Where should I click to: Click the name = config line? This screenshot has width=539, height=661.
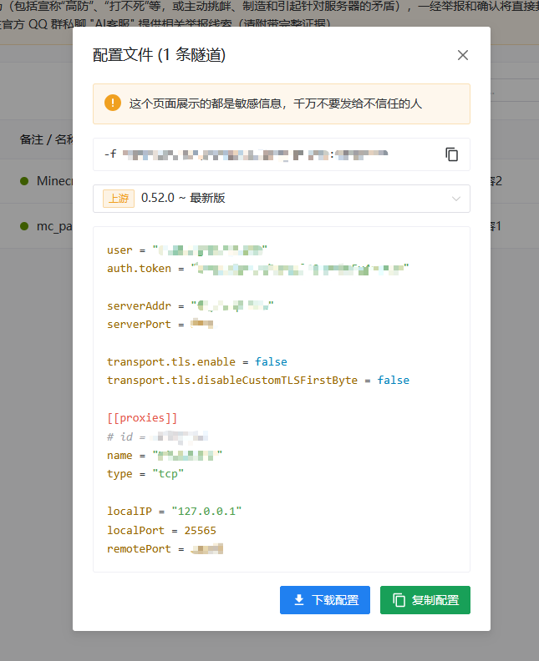(165, 456)
